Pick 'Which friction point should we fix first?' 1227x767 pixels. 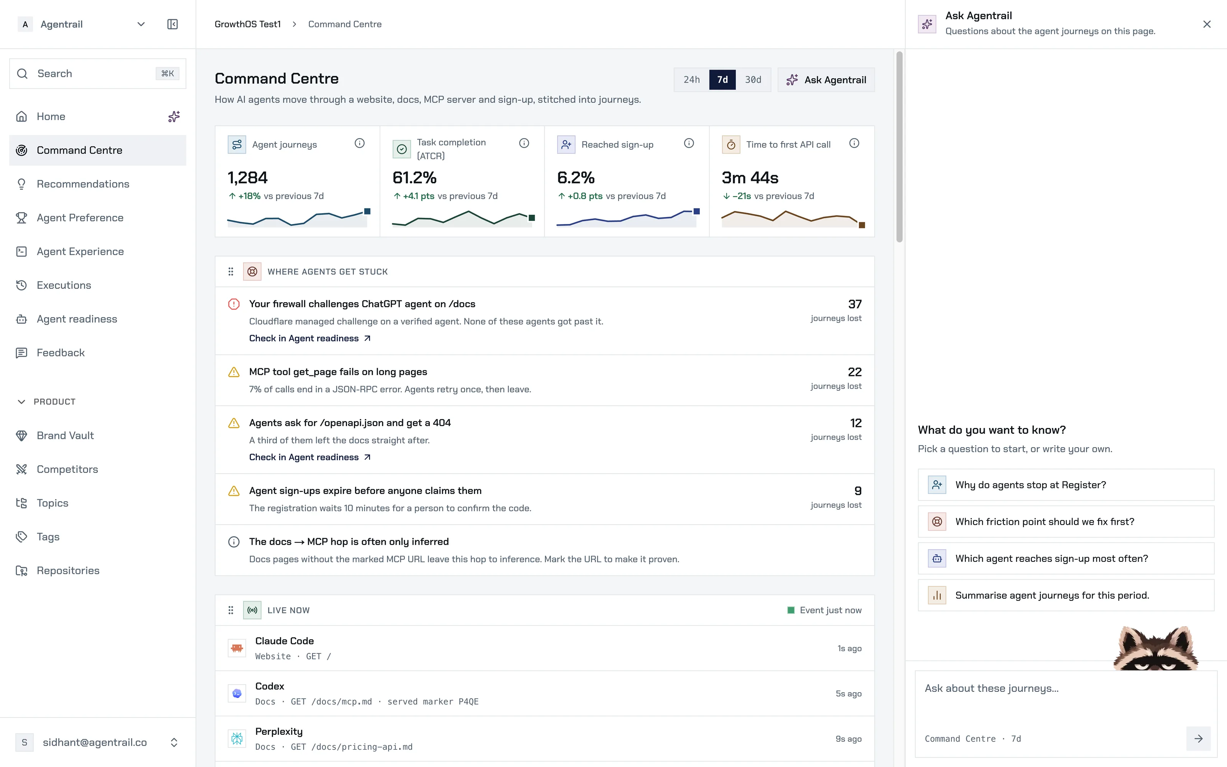pos(1066,522)
